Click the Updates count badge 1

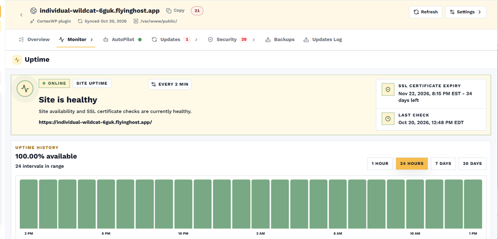tap(187, 40)
